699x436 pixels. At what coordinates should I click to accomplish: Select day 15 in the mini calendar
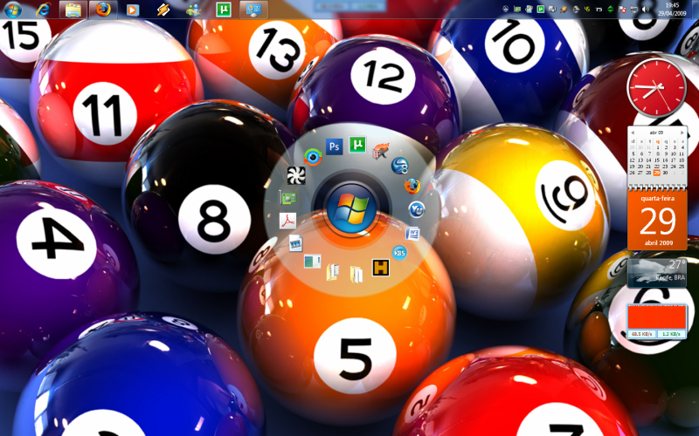point(657,160)
